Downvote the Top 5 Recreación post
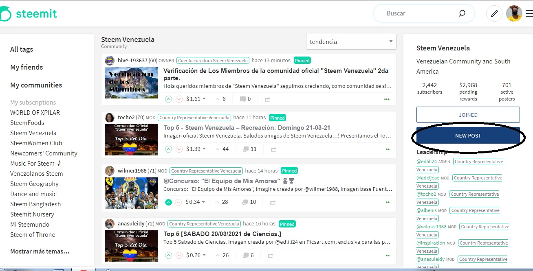 pos(179,149)
